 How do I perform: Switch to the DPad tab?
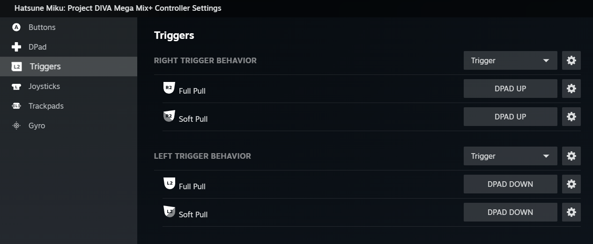[37, 47]
